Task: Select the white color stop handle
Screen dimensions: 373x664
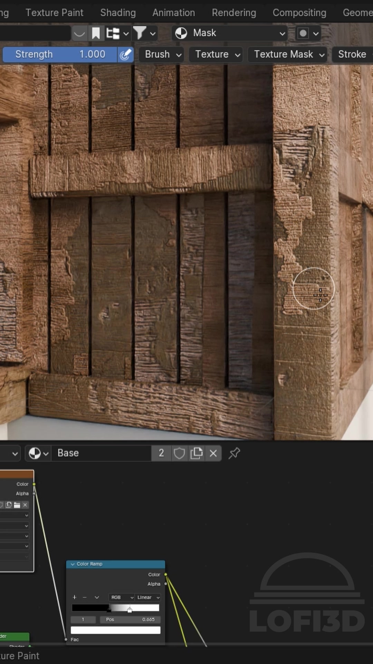Action: 130,609
